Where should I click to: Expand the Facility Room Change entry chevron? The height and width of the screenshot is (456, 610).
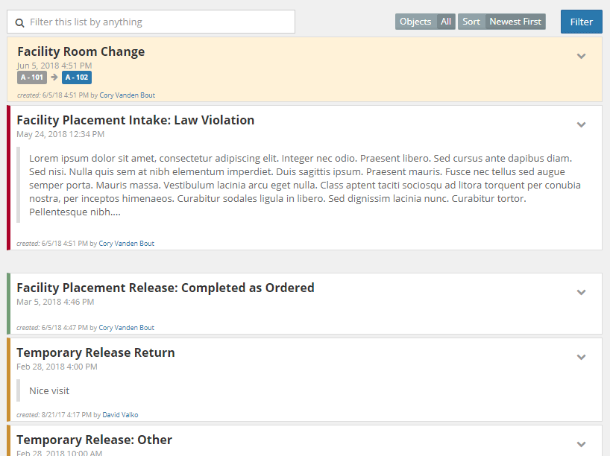(582, 56)
